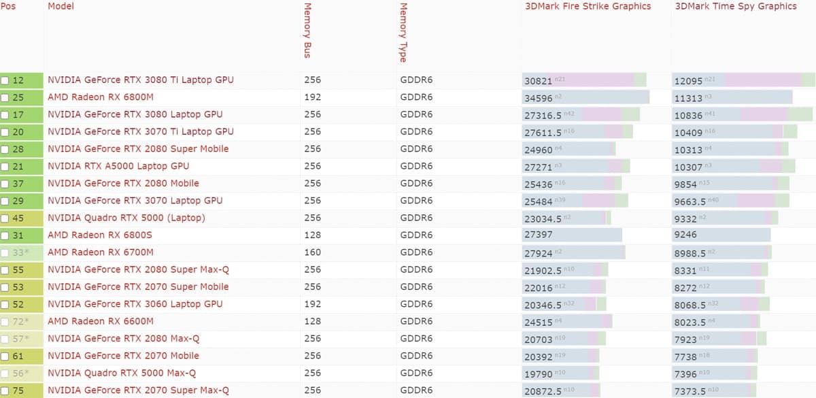This screenshot has height=398, width=816.
Task: Tick the checkbox next to AMD Radeon RX 6800M
Action: pos(6,97)
